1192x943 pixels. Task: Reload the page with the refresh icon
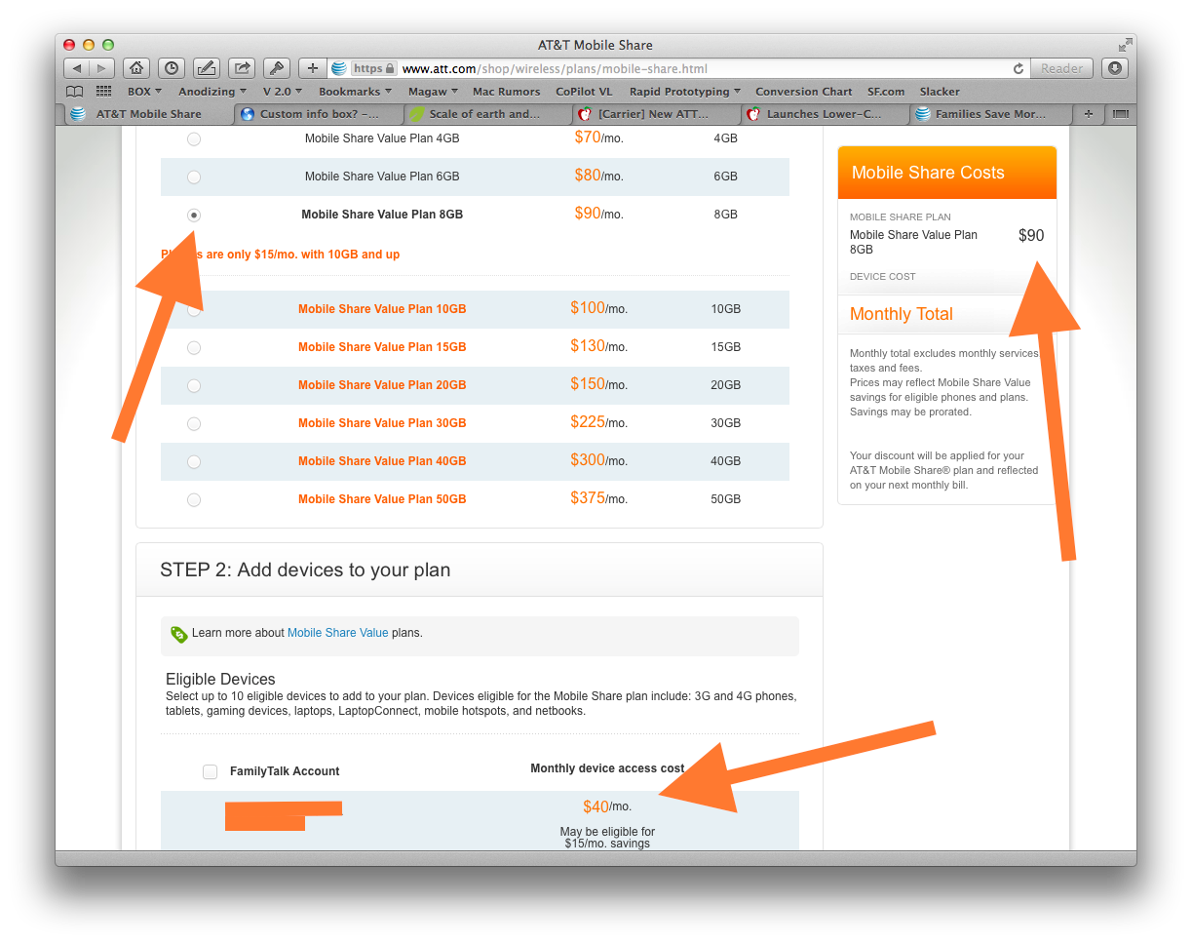point(1019,68)
